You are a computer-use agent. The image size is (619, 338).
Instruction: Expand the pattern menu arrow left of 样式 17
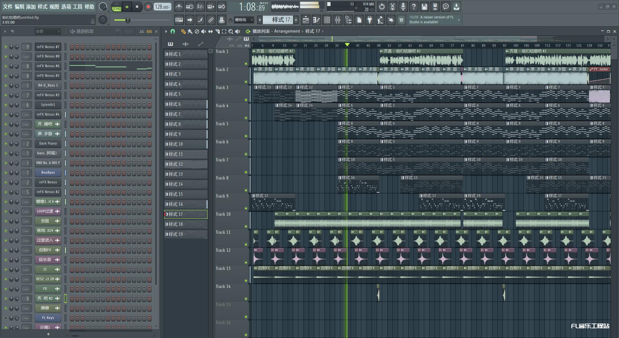260,20
